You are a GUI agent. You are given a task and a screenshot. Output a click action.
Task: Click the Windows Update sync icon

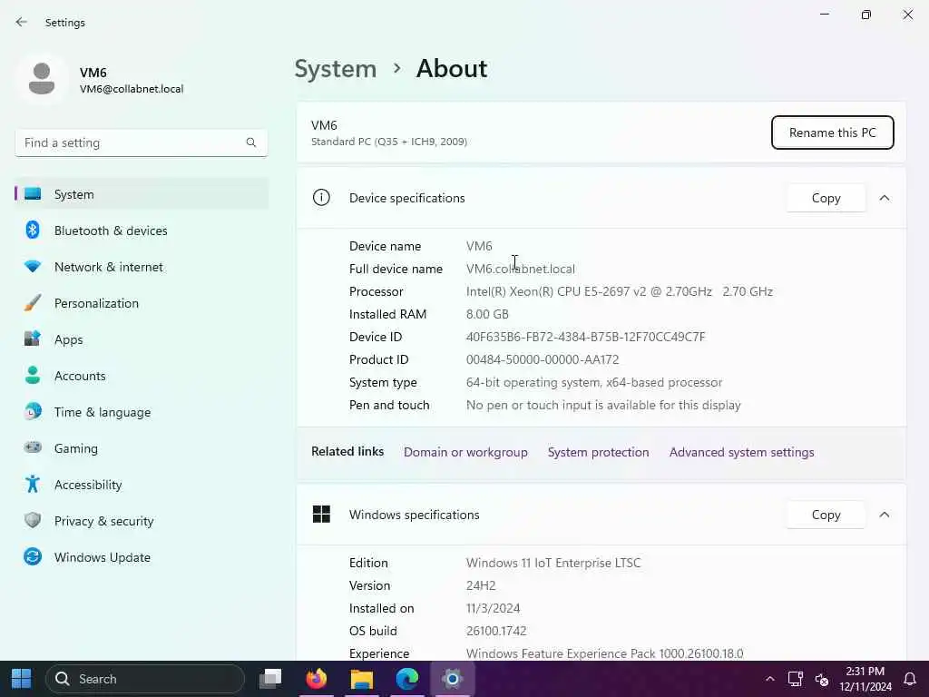pos(33,556)
